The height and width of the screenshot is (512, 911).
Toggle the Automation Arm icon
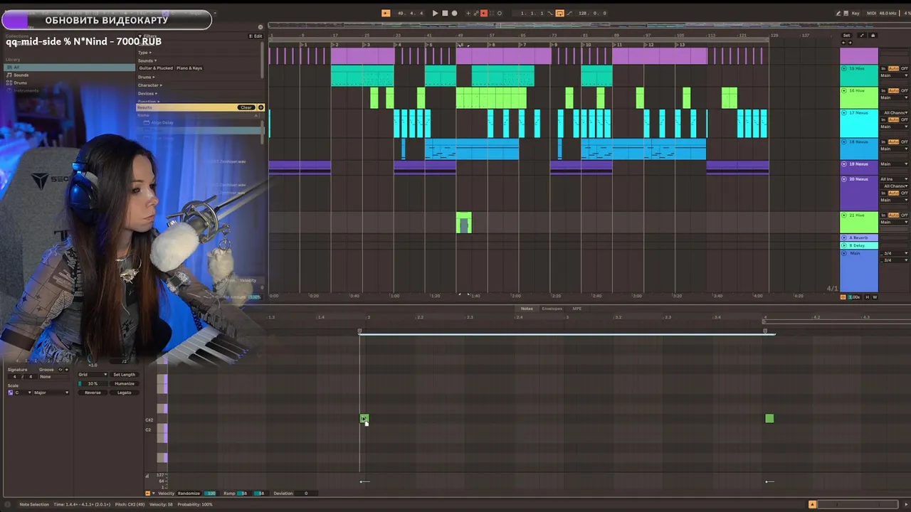coord(476,14)
